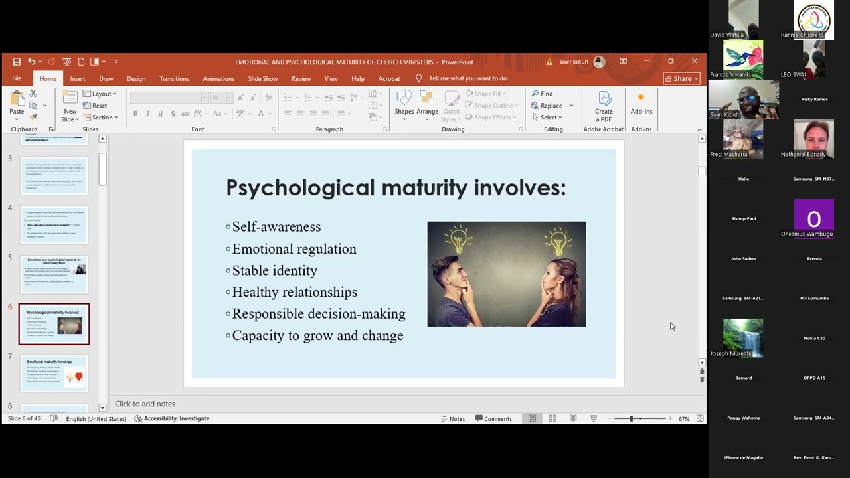Open the File menu
This screenshot has height=478, width=850.
[17, 78]
